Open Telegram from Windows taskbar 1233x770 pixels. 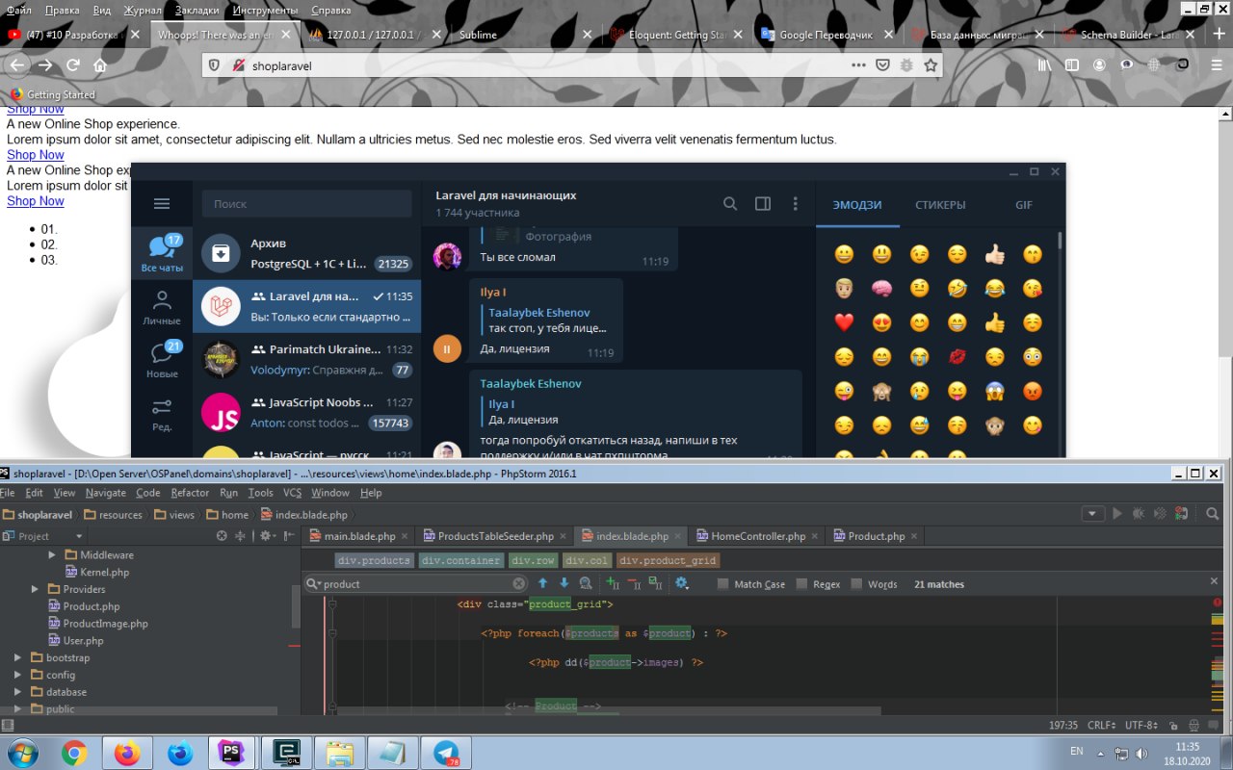point(446,753)
